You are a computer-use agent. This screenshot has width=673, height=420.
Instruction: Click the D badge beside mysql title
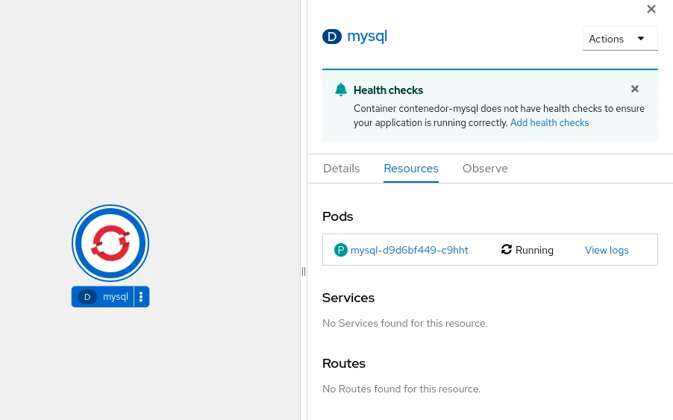pos(331,37)
